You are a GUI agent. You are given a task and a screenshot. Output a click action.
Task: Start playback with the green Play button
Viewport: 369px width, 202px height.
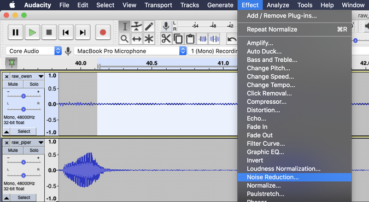pyautogui.click(x=32, y=32)
